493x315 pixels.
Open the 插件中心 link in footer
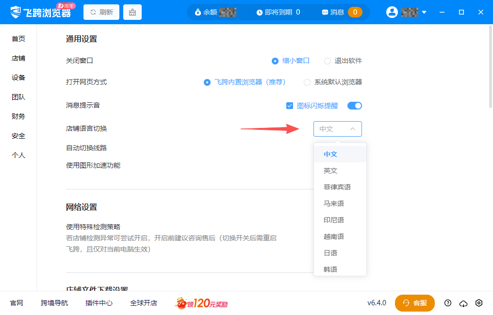[99, 303]
